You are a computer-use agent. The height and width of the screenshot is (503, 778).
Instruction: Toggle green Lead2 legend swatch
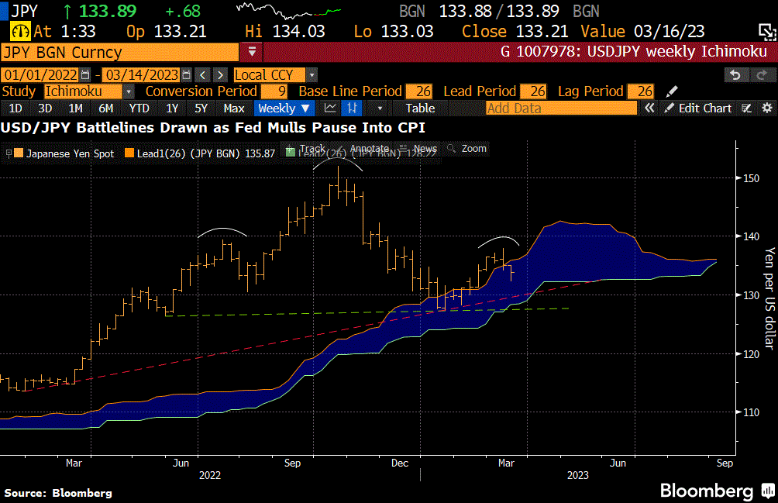[x=291, y=152]
